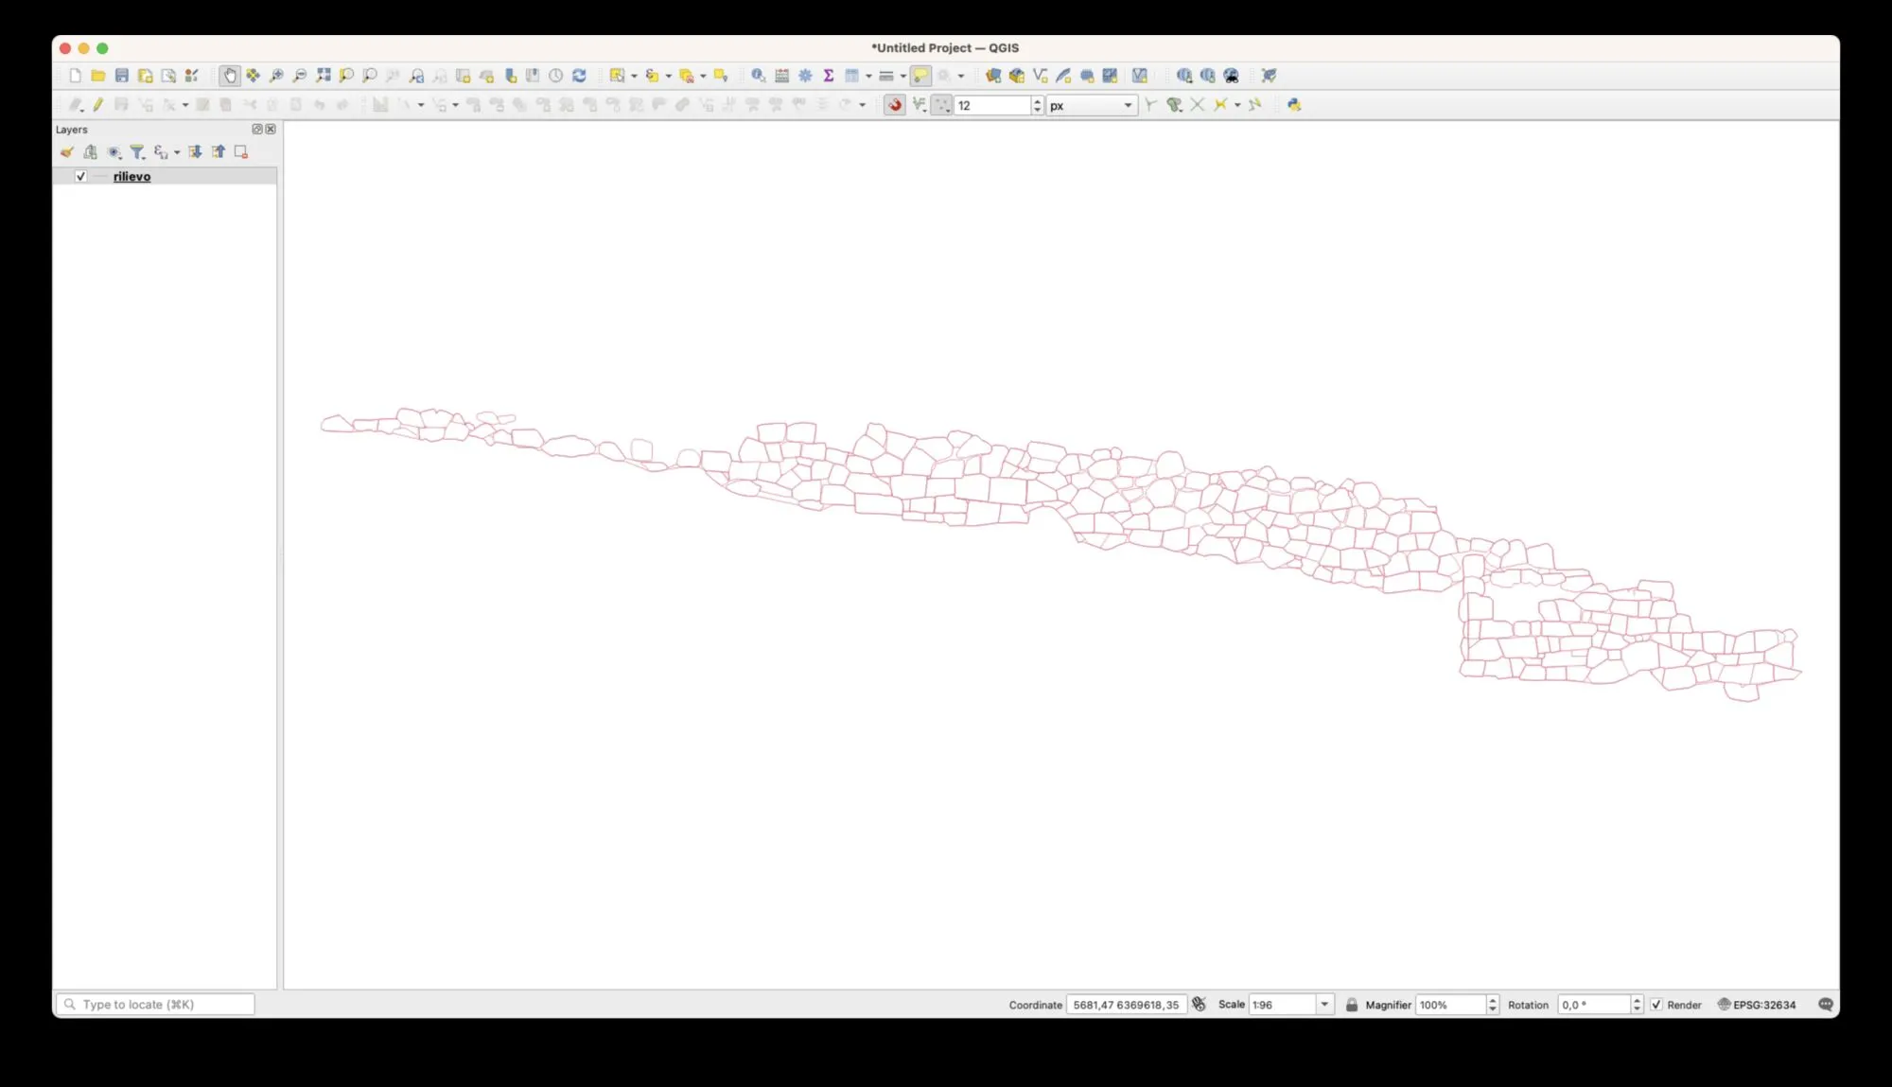This screenshot has width=1892, height=1087.
Task: Uncheck the Render checkbox
Action: (1656, 1005)
